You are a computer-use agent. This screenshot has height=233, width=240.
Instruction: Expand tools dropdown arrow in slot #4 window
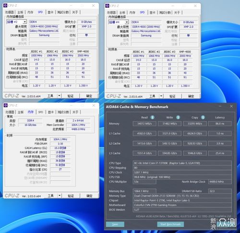[x=161, y=96]
